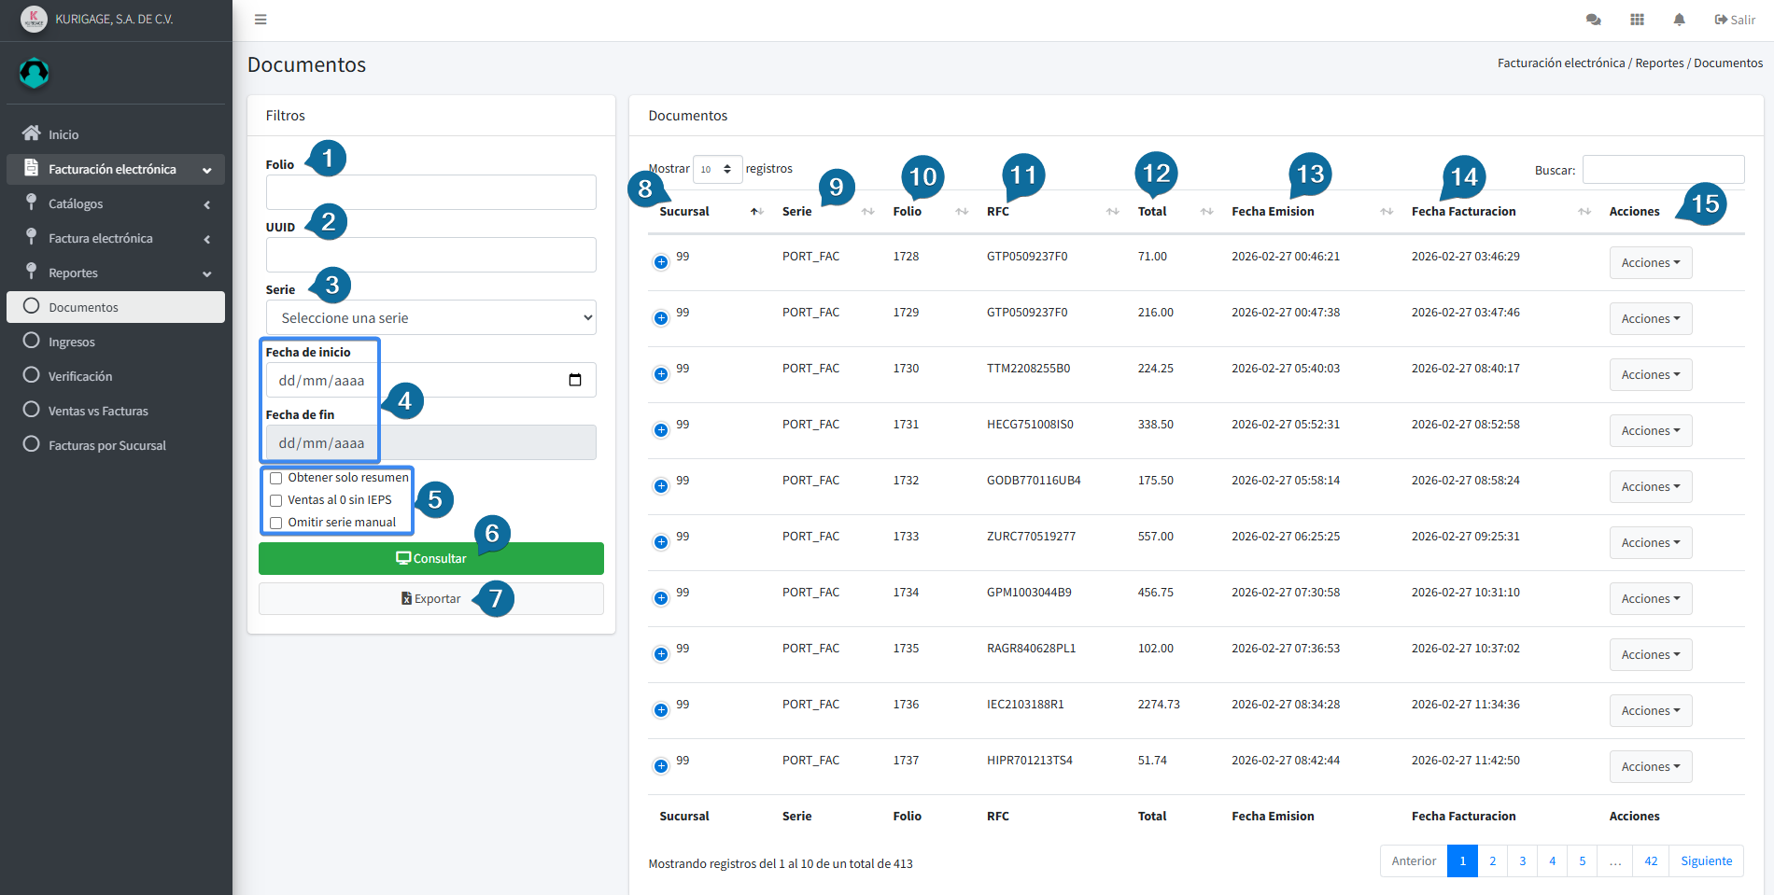Check Ventas al 0 sin IEPS

pyautogui.click(x=276, y=501)
